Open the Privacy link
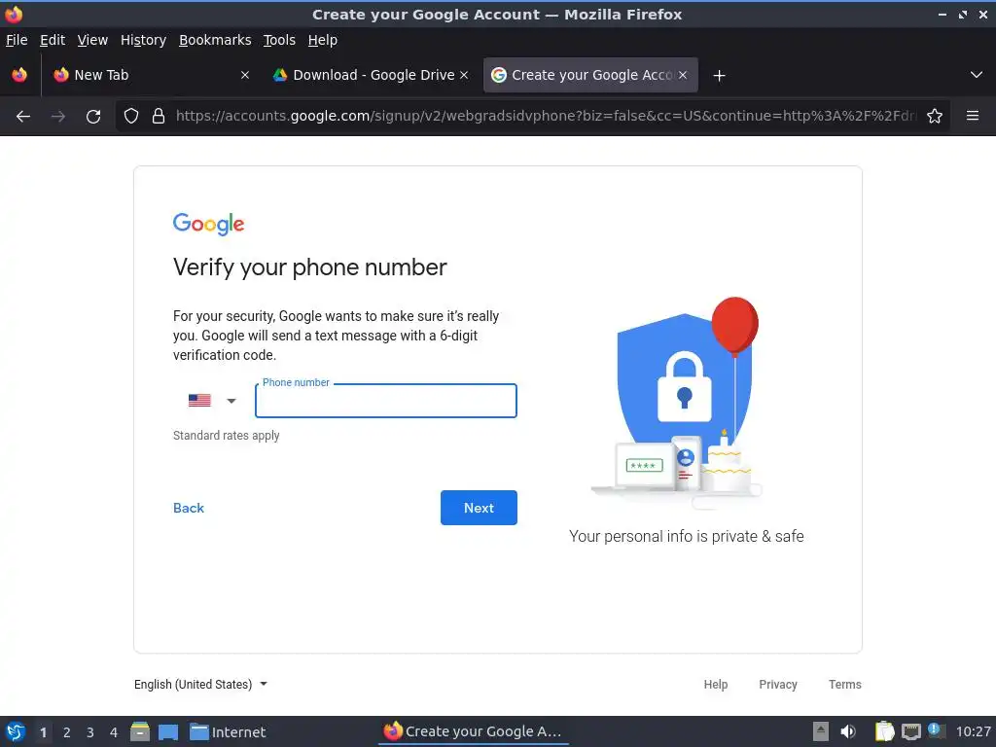This screenshot has height=747, width=996. click(x=778, y=684)
